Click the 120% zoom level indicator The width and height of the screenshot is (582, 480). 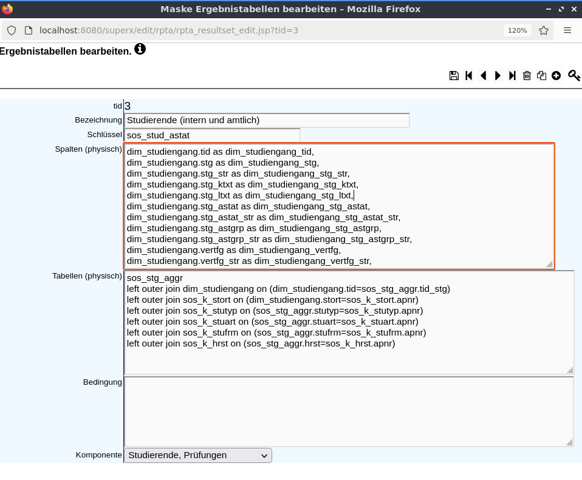point(518,30)
